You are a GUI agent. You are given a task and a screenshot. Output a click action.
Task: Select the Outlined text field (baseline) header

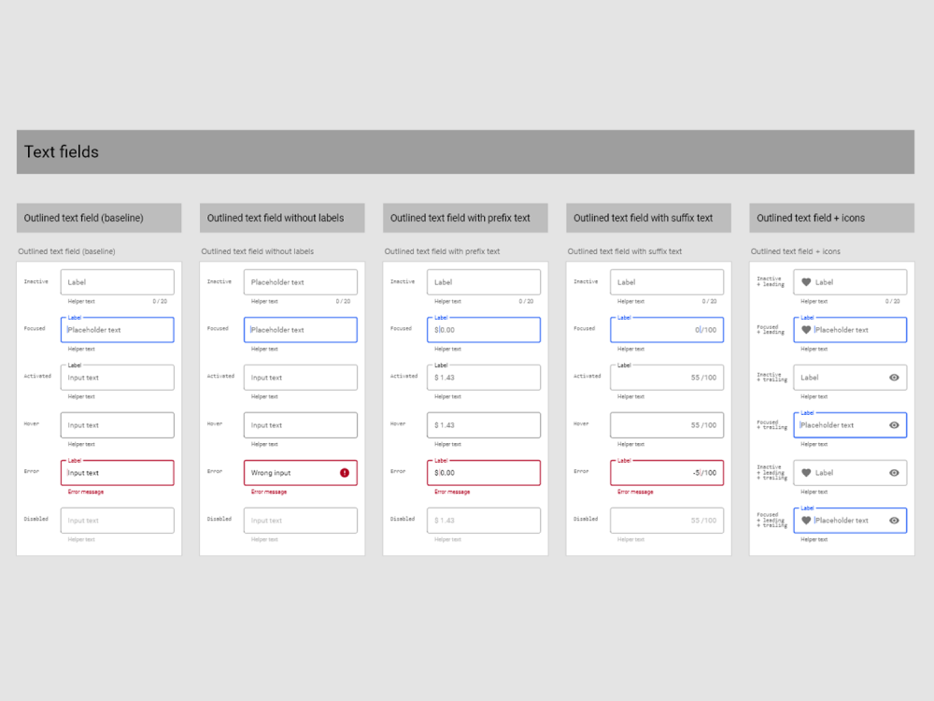(99, 218)
